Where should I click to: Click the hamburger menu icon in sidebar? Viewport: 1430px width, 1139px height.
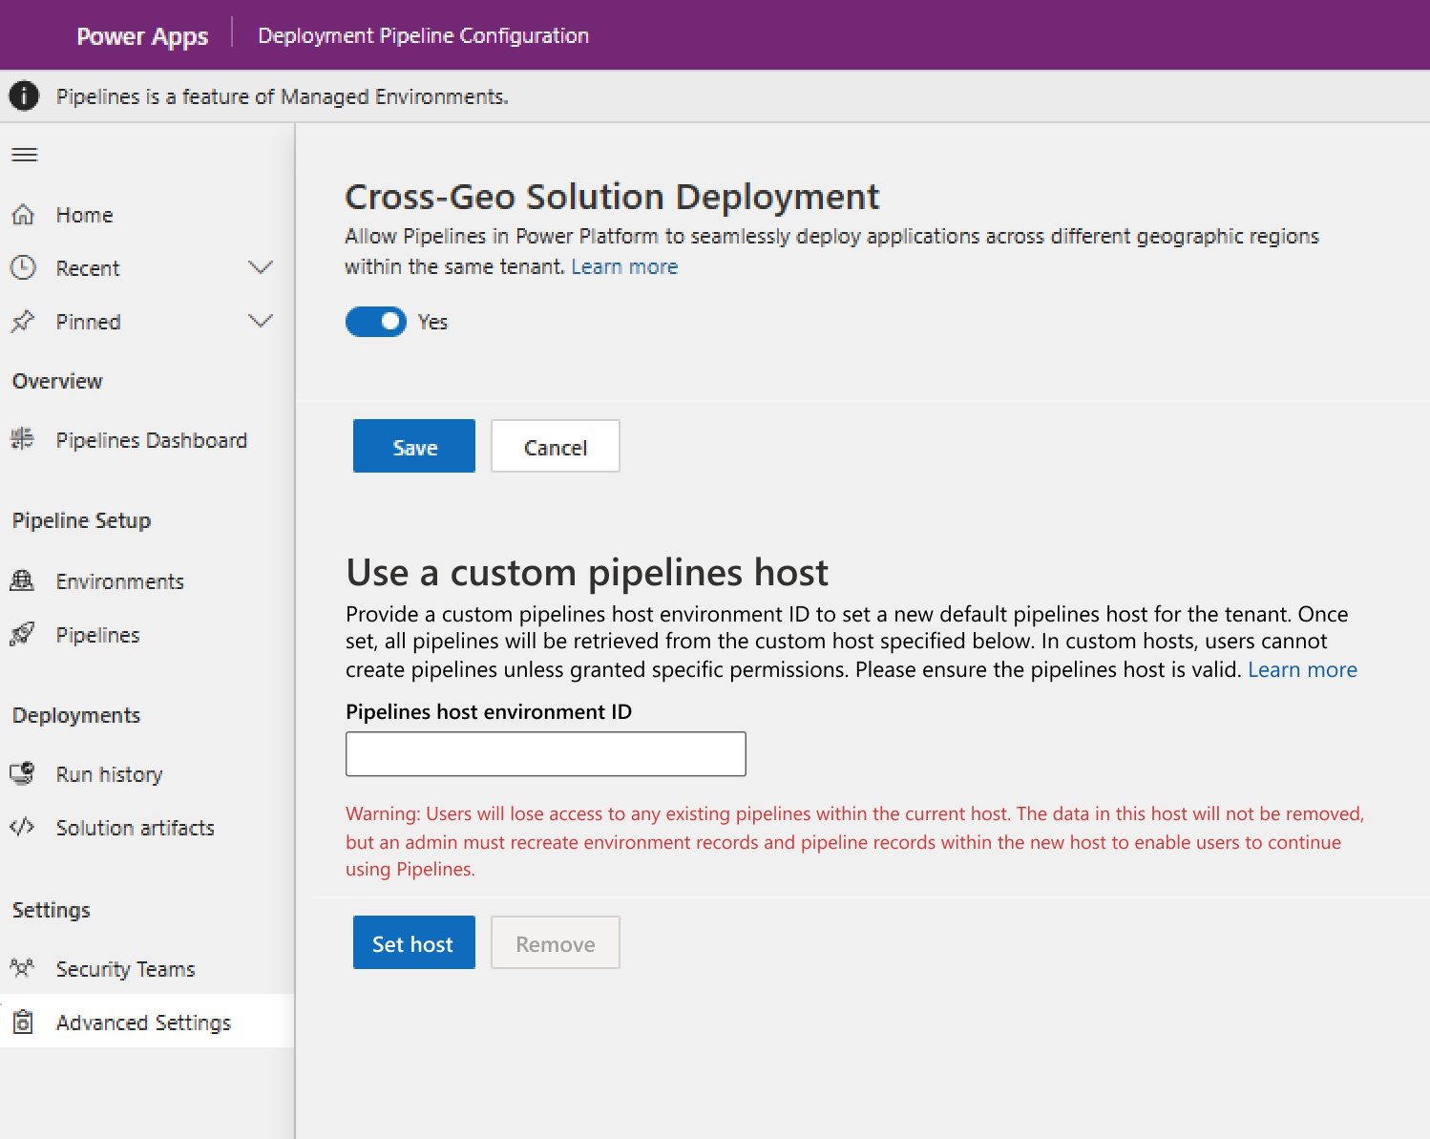point(25,155)
